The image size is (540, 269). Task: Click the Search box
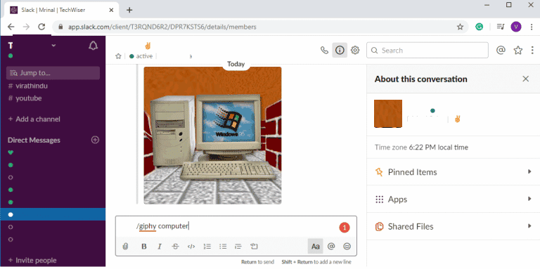[427, 51]
